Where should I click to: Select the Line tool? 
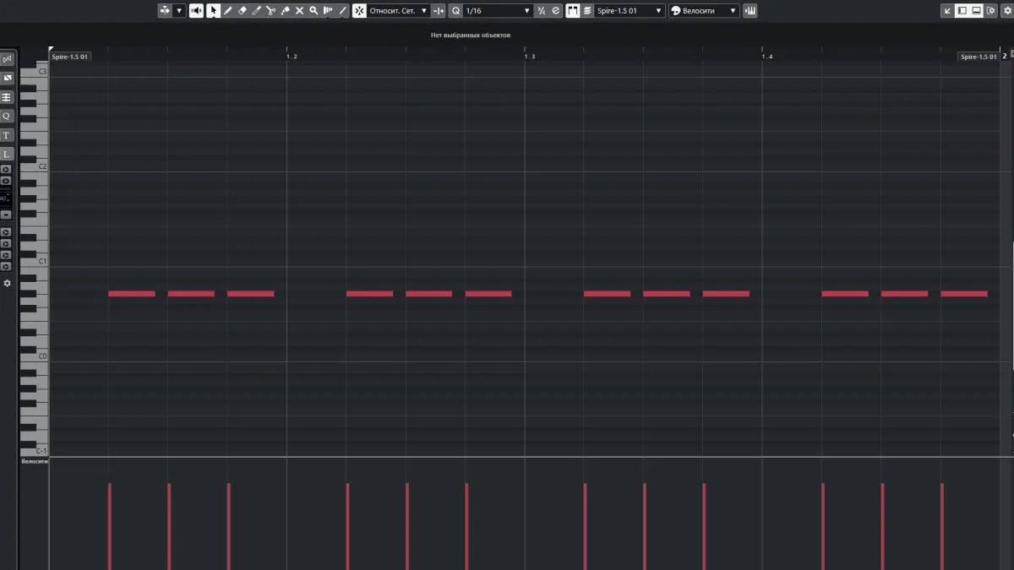click(342, 11)
